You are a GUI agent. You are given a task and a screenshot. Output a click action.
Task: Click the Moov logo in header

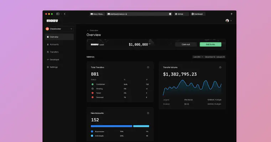52,21
